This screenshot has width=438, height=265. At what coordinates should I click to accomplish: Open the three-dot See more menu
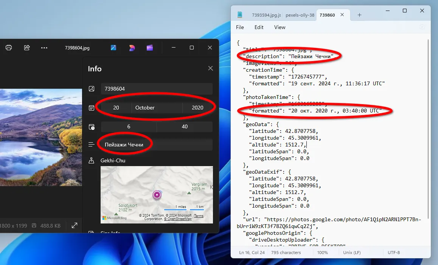coord(44,48)
